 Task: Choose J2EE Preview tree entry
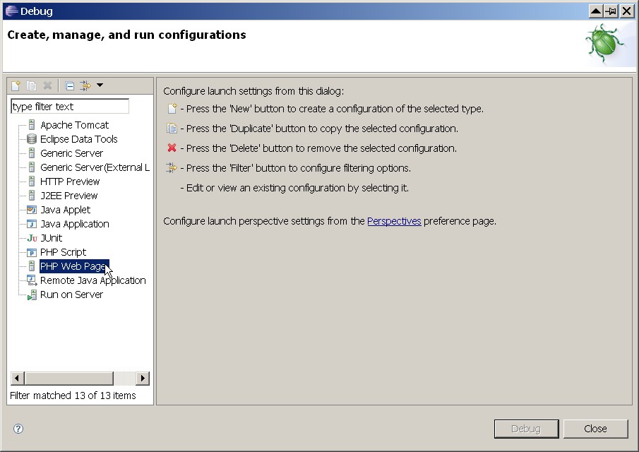(x=69, y=196)
